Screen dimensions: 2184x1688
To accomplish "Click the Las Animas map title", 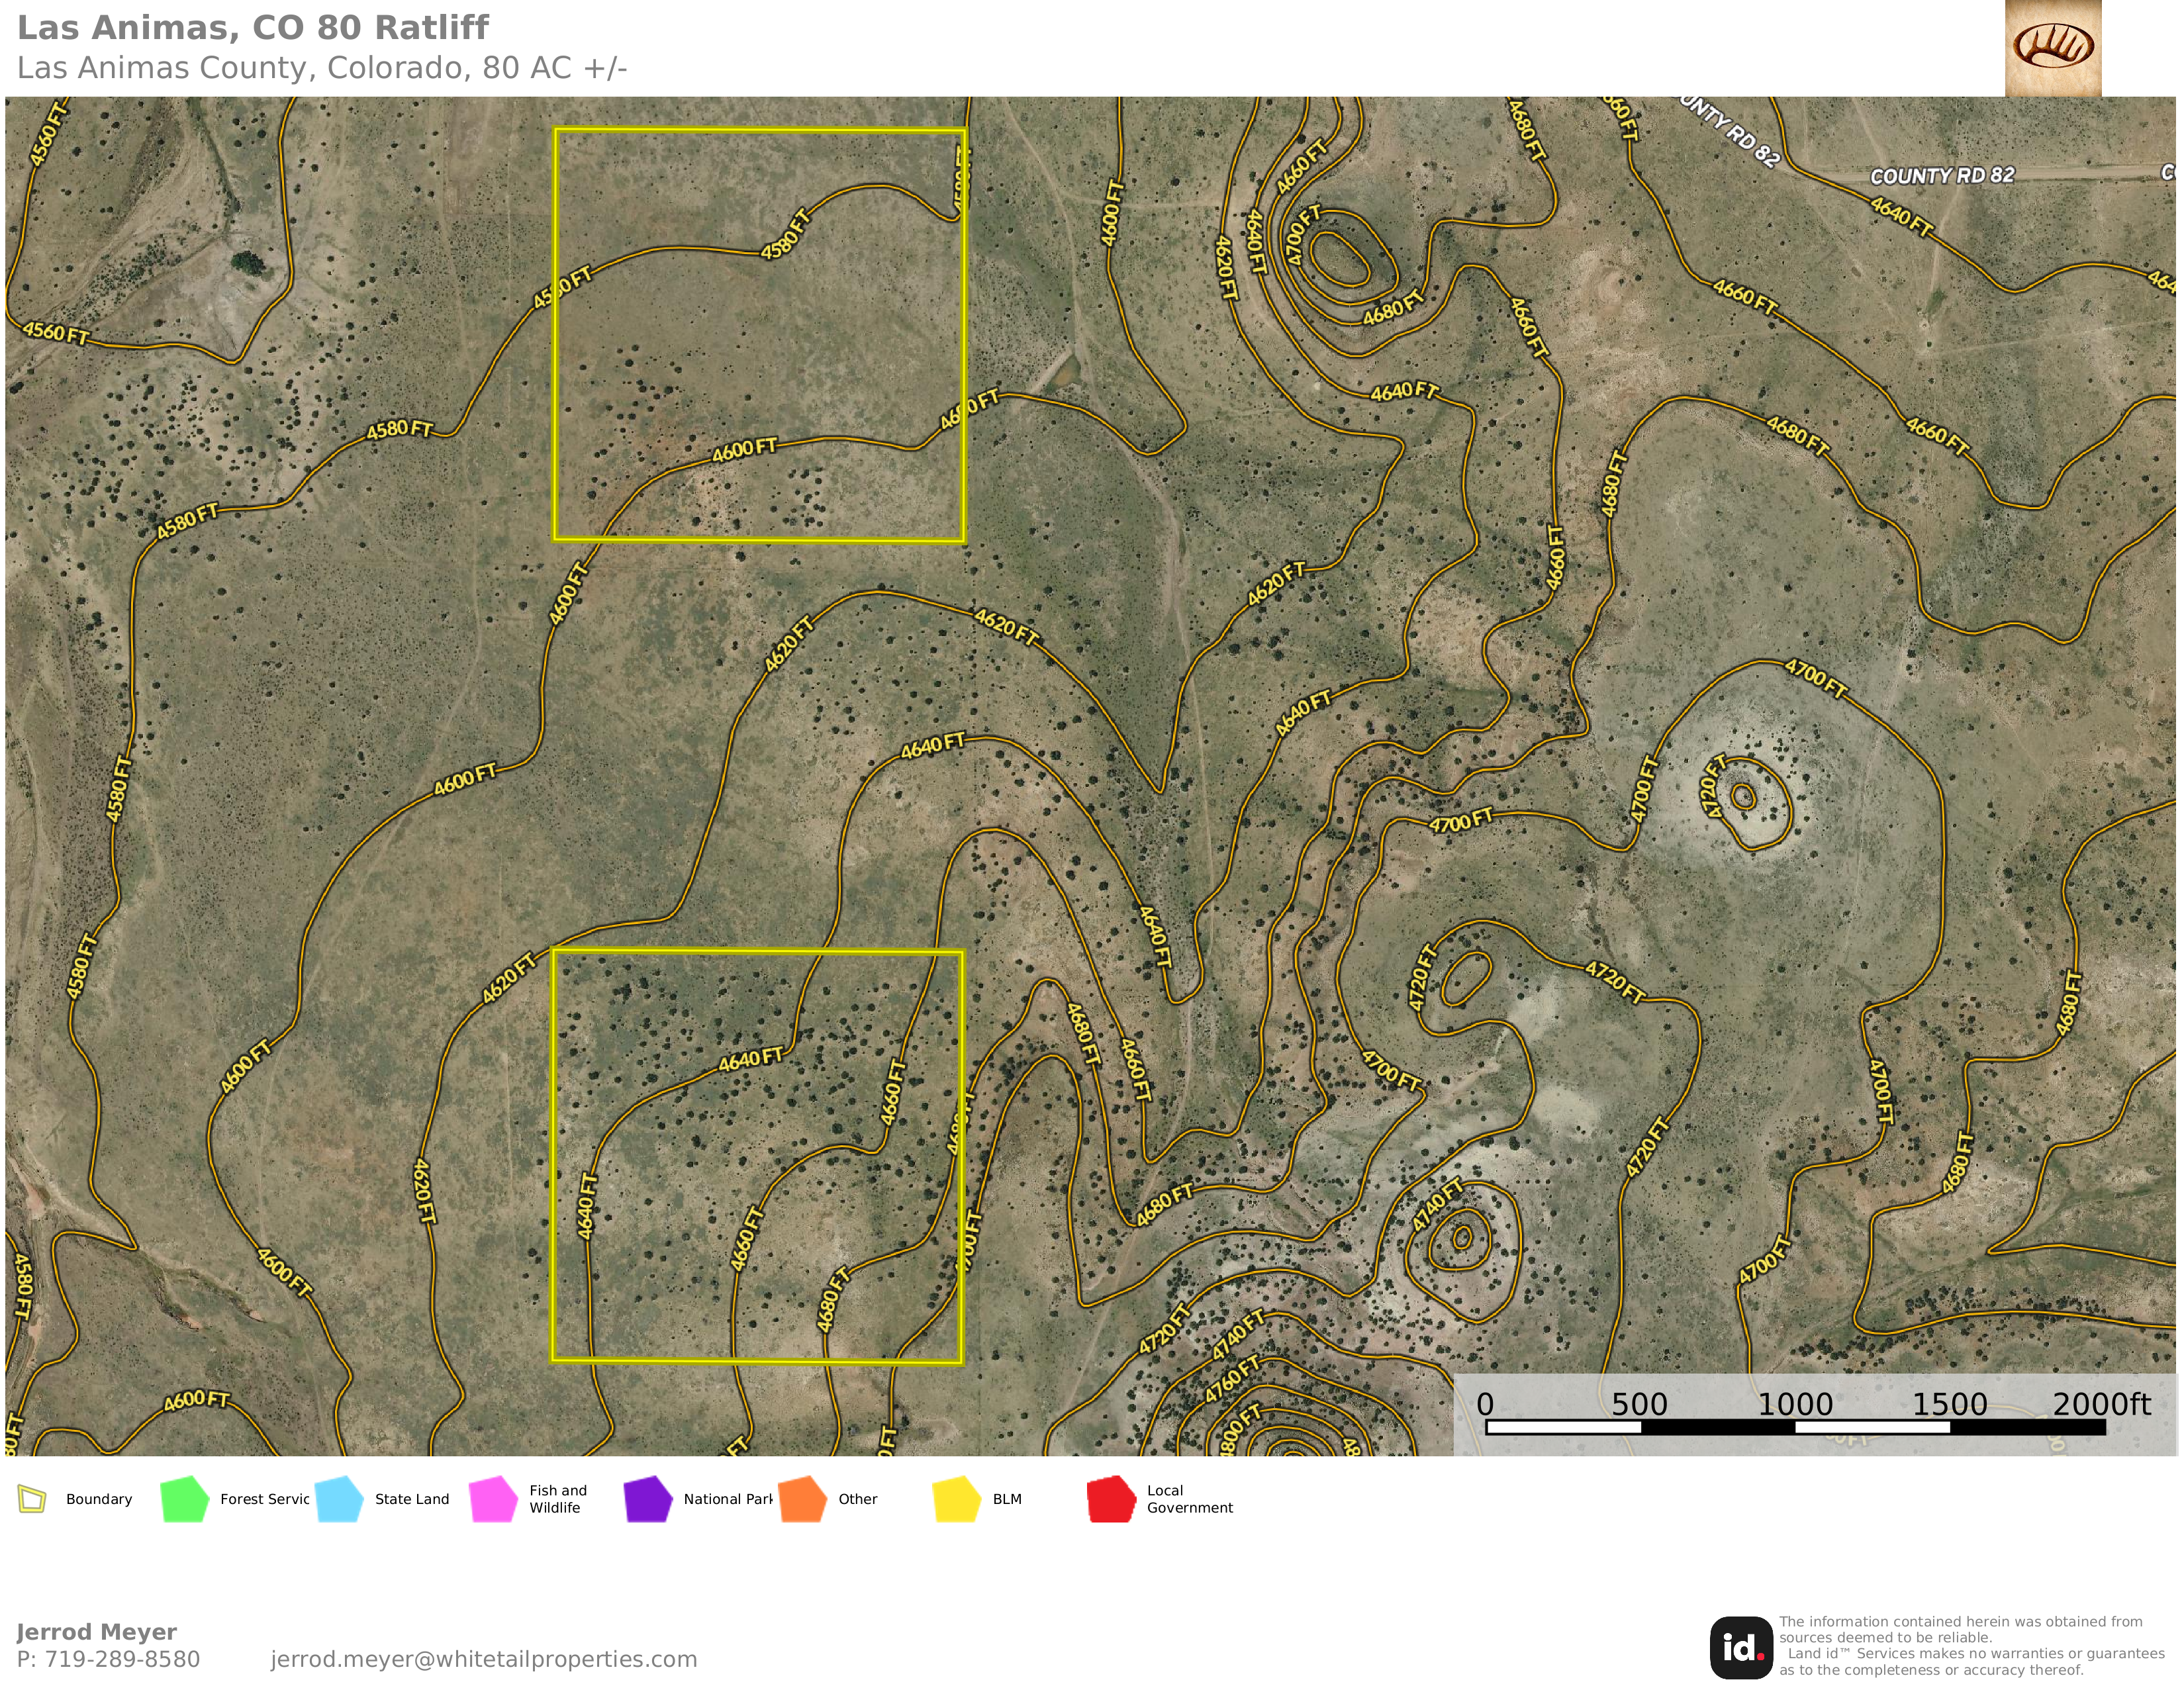I will 253,28.
